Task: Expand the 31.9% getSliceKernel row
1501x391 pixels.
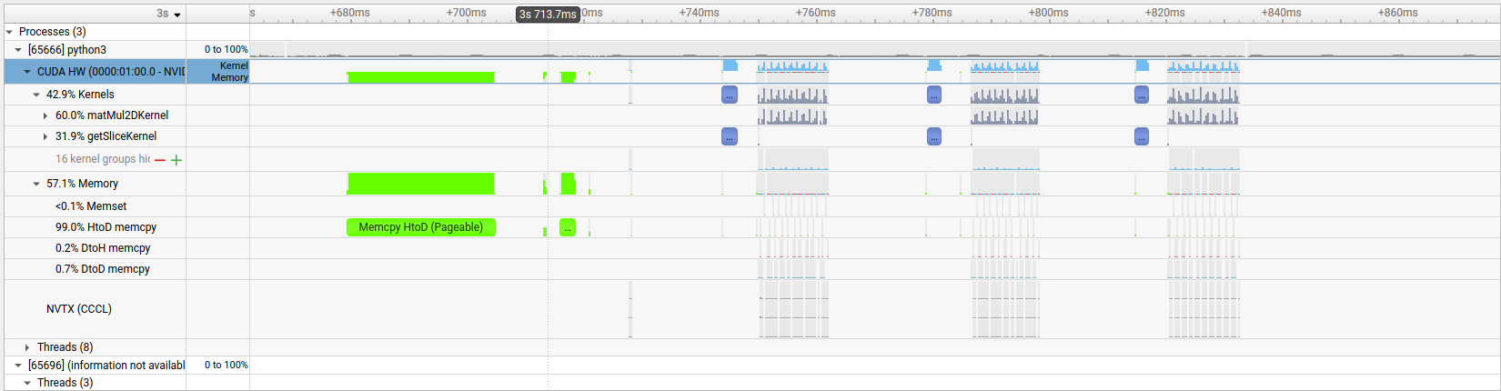Action: (x=45, y=136)
